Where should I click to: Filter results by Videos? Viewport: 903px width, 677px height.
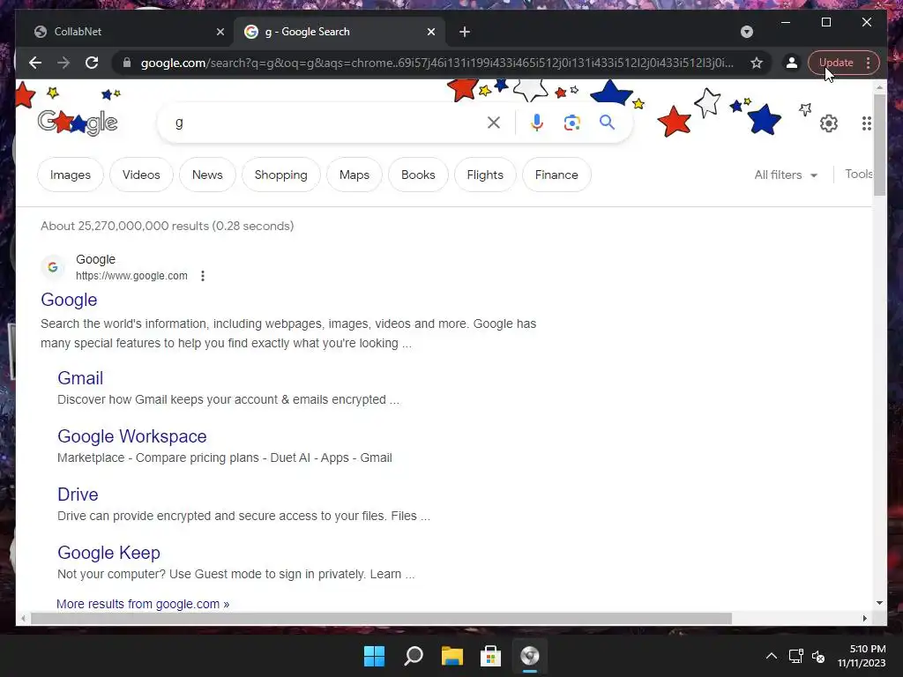(141, 175)
